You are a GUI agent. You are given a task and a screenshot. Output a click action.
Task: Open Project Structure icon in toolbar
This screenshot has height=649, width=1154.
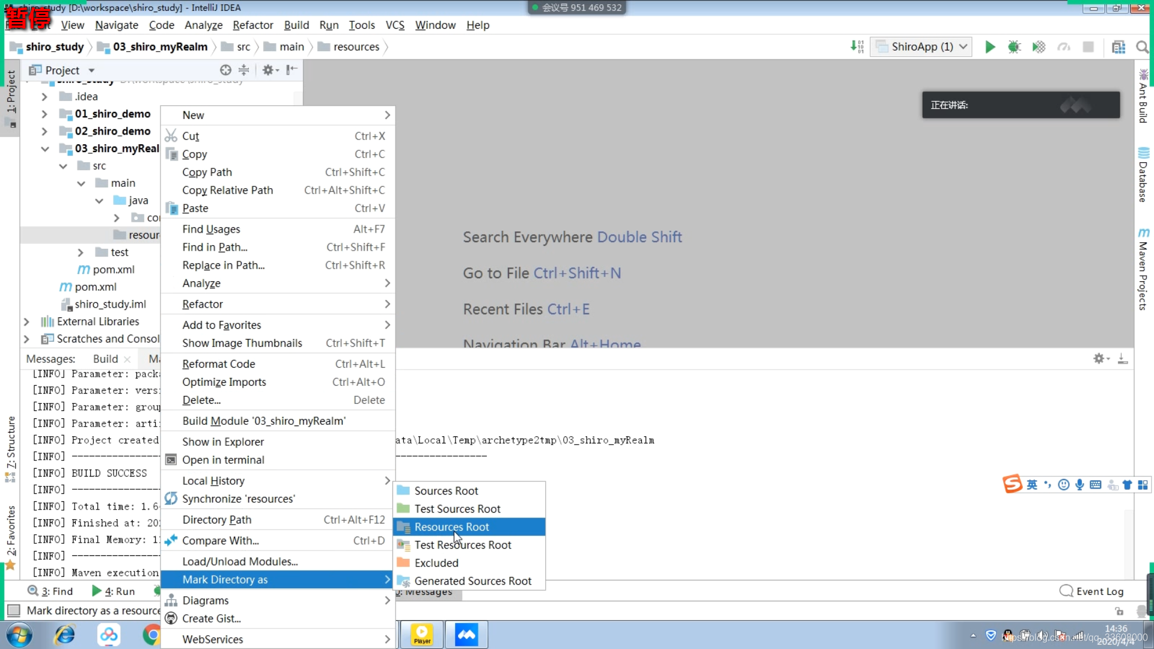[1118, 47]
